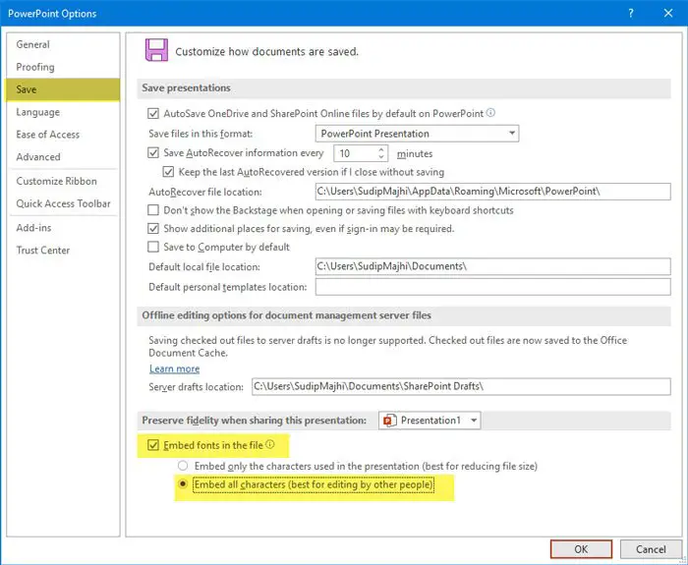Click the OK button
The image size is (688, 565).
(581, 549)
